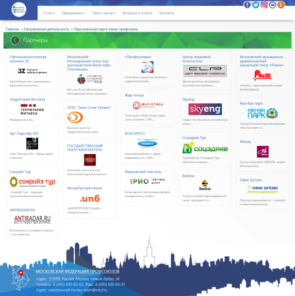The width and height of the screenshot is (295, 296).
Task: Open ГОСУДАРСТВЕННЫЙ ТЕАТР КИНОАКТЕРА title link
Action: click(x=85, y=148)
